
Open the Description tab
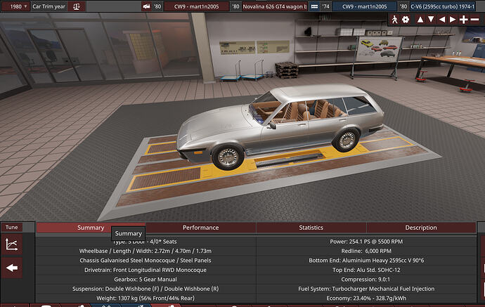coord(421,228)
